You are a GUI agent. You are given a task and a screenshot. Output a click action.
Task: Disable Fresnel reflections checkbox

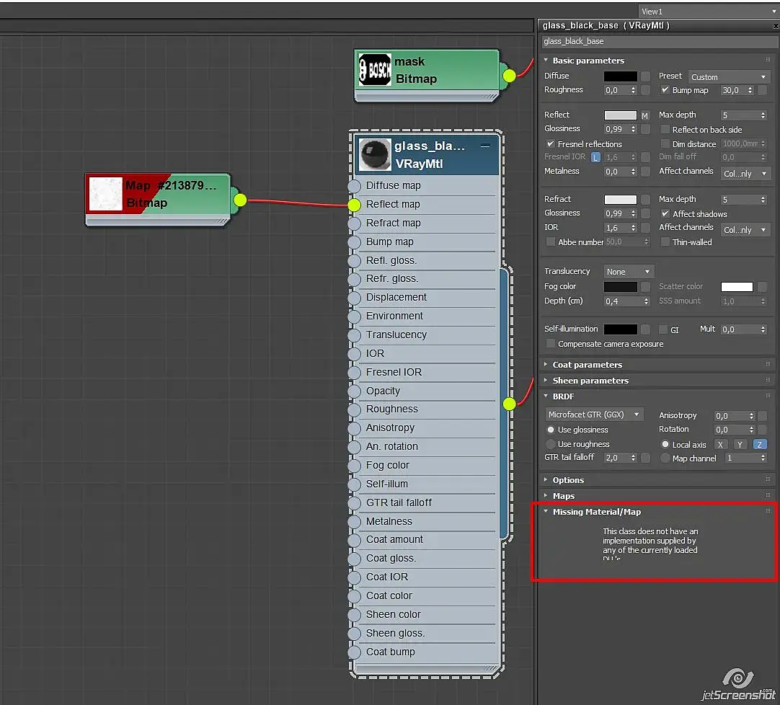550,143
